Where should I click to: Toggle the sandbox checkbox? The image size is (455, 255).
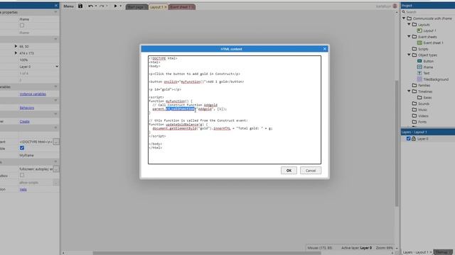point(22,175)
